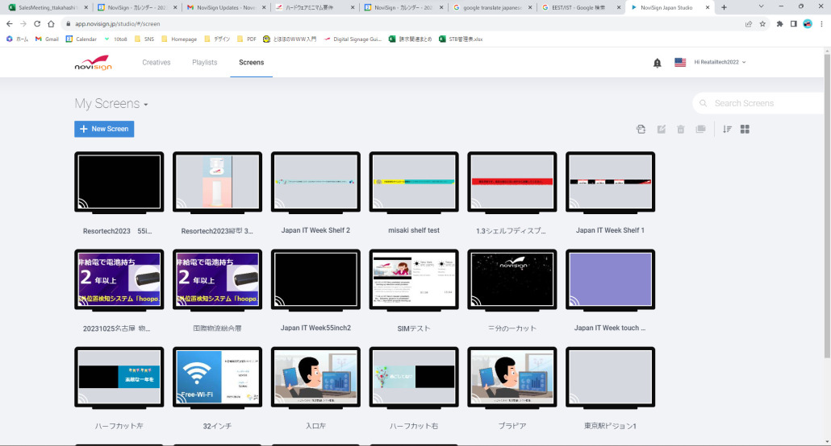This screenshot has height=446, width=831.
Task: Open Chrome extensions puzzle icon
Action: click(779, 24)
